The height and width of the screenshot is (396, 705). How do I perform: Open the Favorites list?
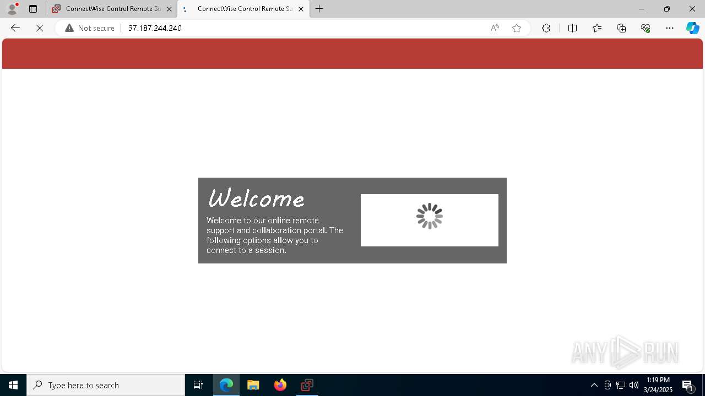pyautogui.click(x=597, y=28)
